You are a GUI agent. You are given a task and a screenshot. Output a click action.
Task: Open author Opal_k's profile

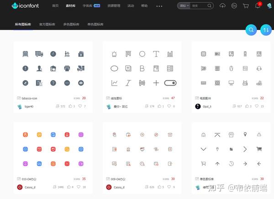click(x=207, y=107)
